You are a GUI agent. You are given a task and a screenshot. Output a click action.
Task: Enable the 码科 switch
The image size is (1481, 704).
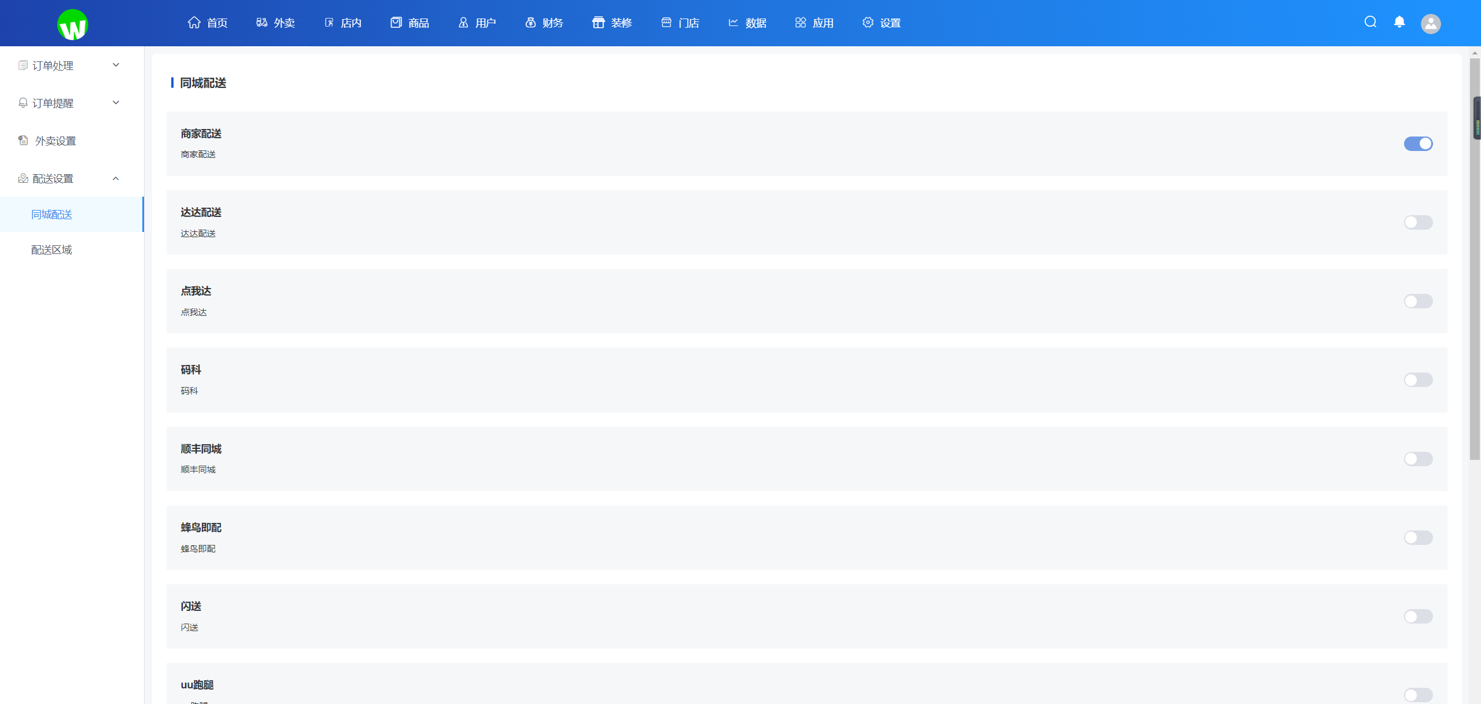coord(1418,379)
